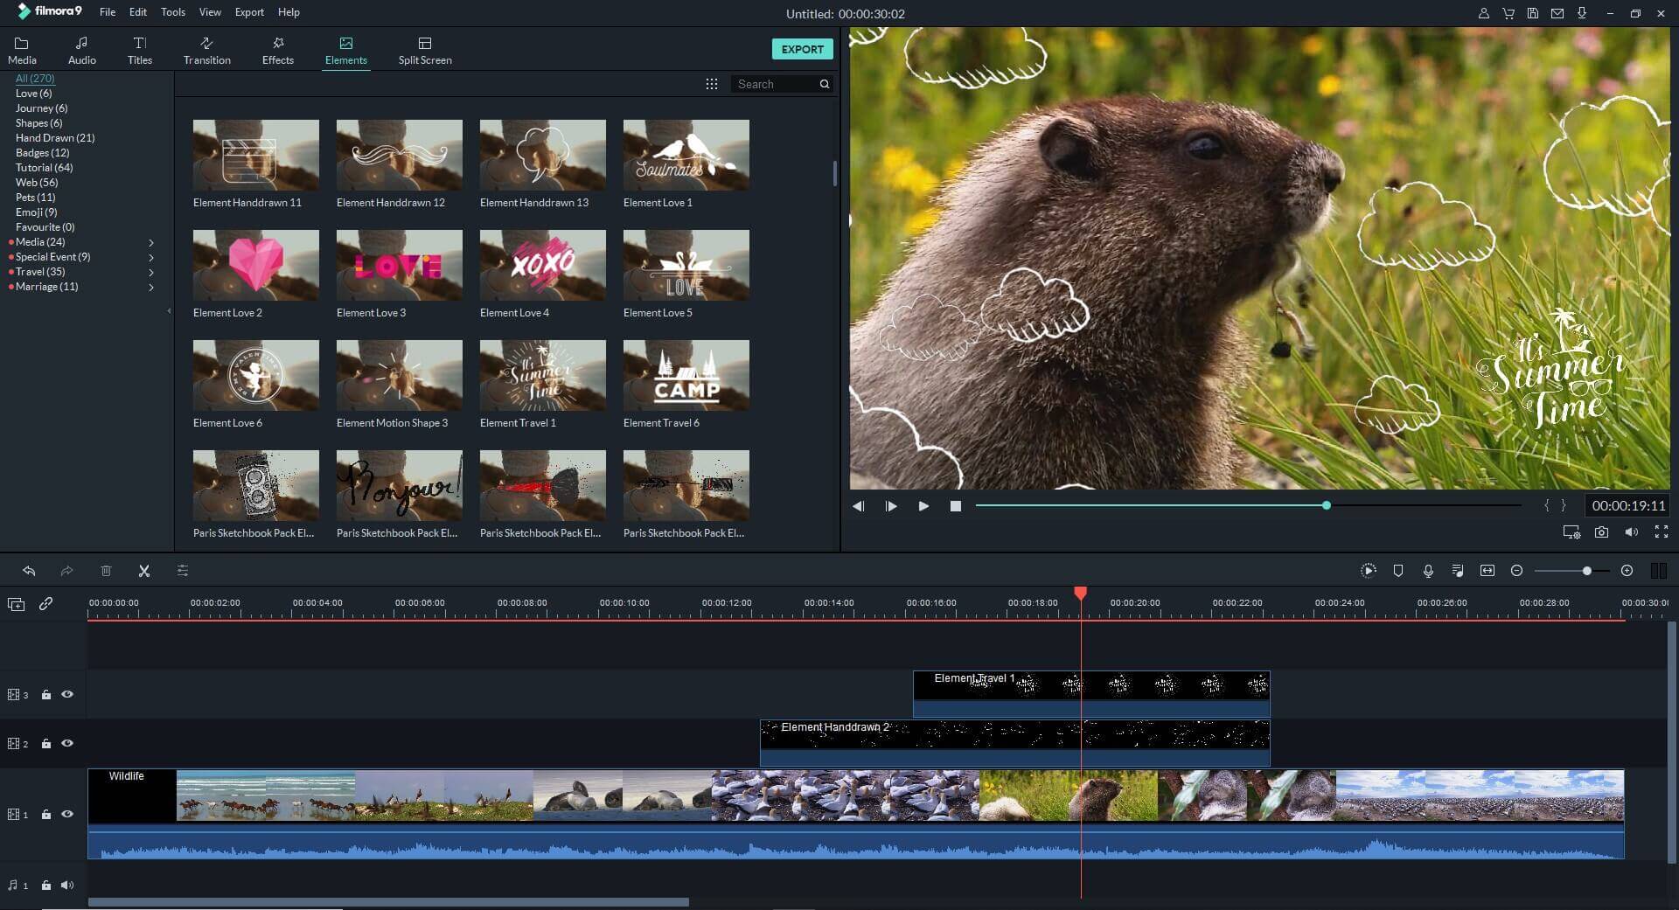This screenshot has width=1679, height=910.
Task: Expand the Media (24) group arrow
Action: [151, 242]
